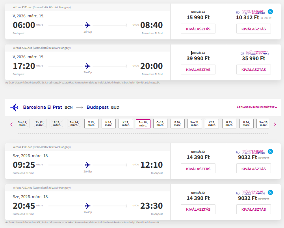Expand the Árdiagram megjelenítése price chart
Viewport: 284px width, 228px height.
[257, 108]
